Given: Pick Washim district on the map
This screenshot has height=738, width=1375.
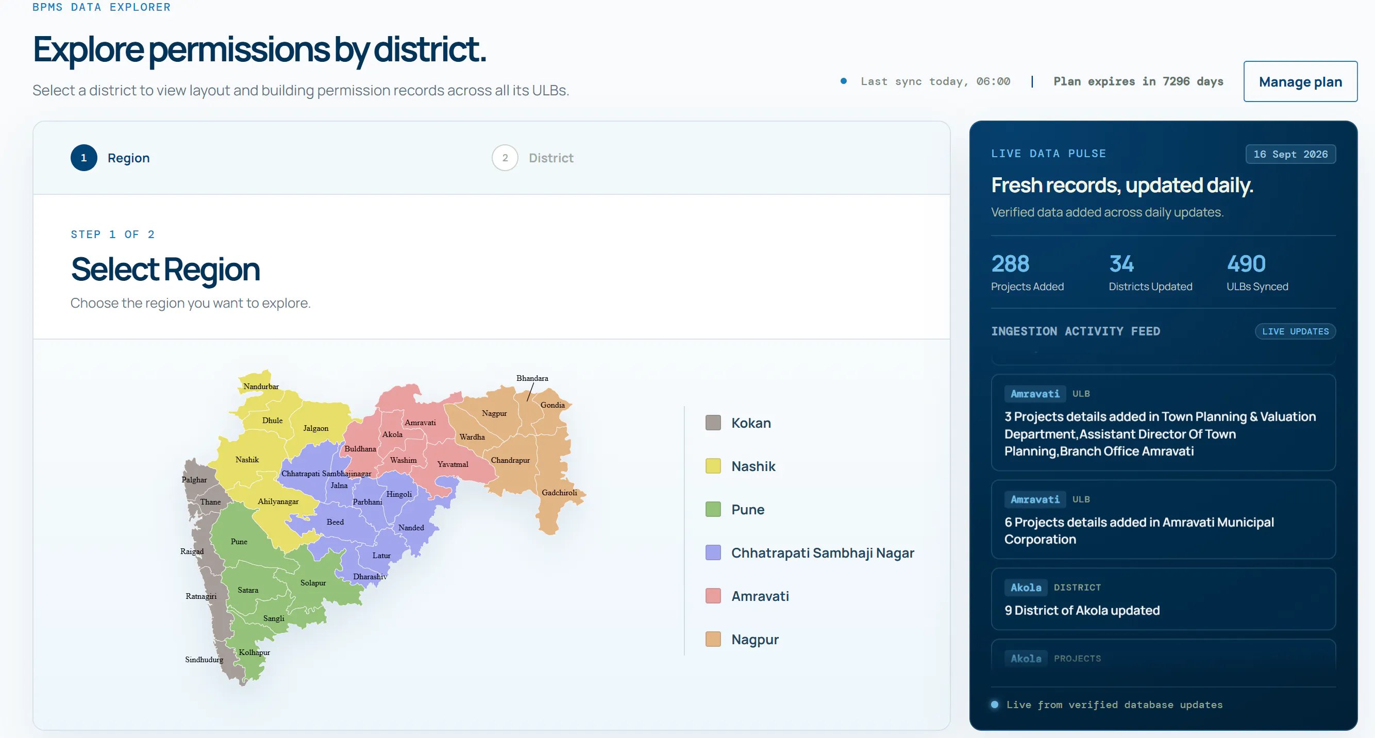Looking at the screenshot, I should (x=404, y=460).
